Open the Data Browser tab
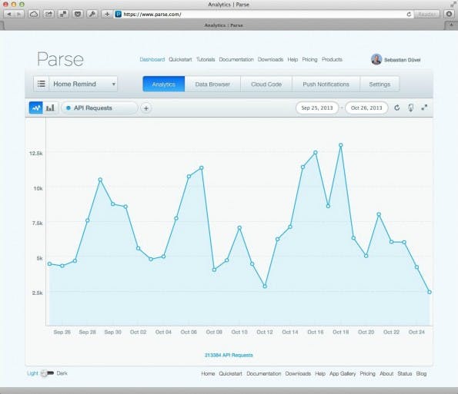This screenshot has height=394, width=458. [212, 84]
